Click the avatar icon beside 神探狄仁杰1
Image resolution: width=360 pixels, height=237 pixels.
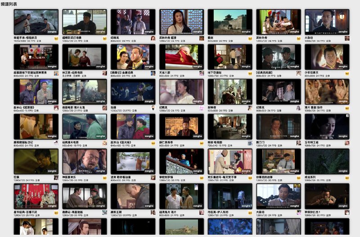click(x=347, y=213)
